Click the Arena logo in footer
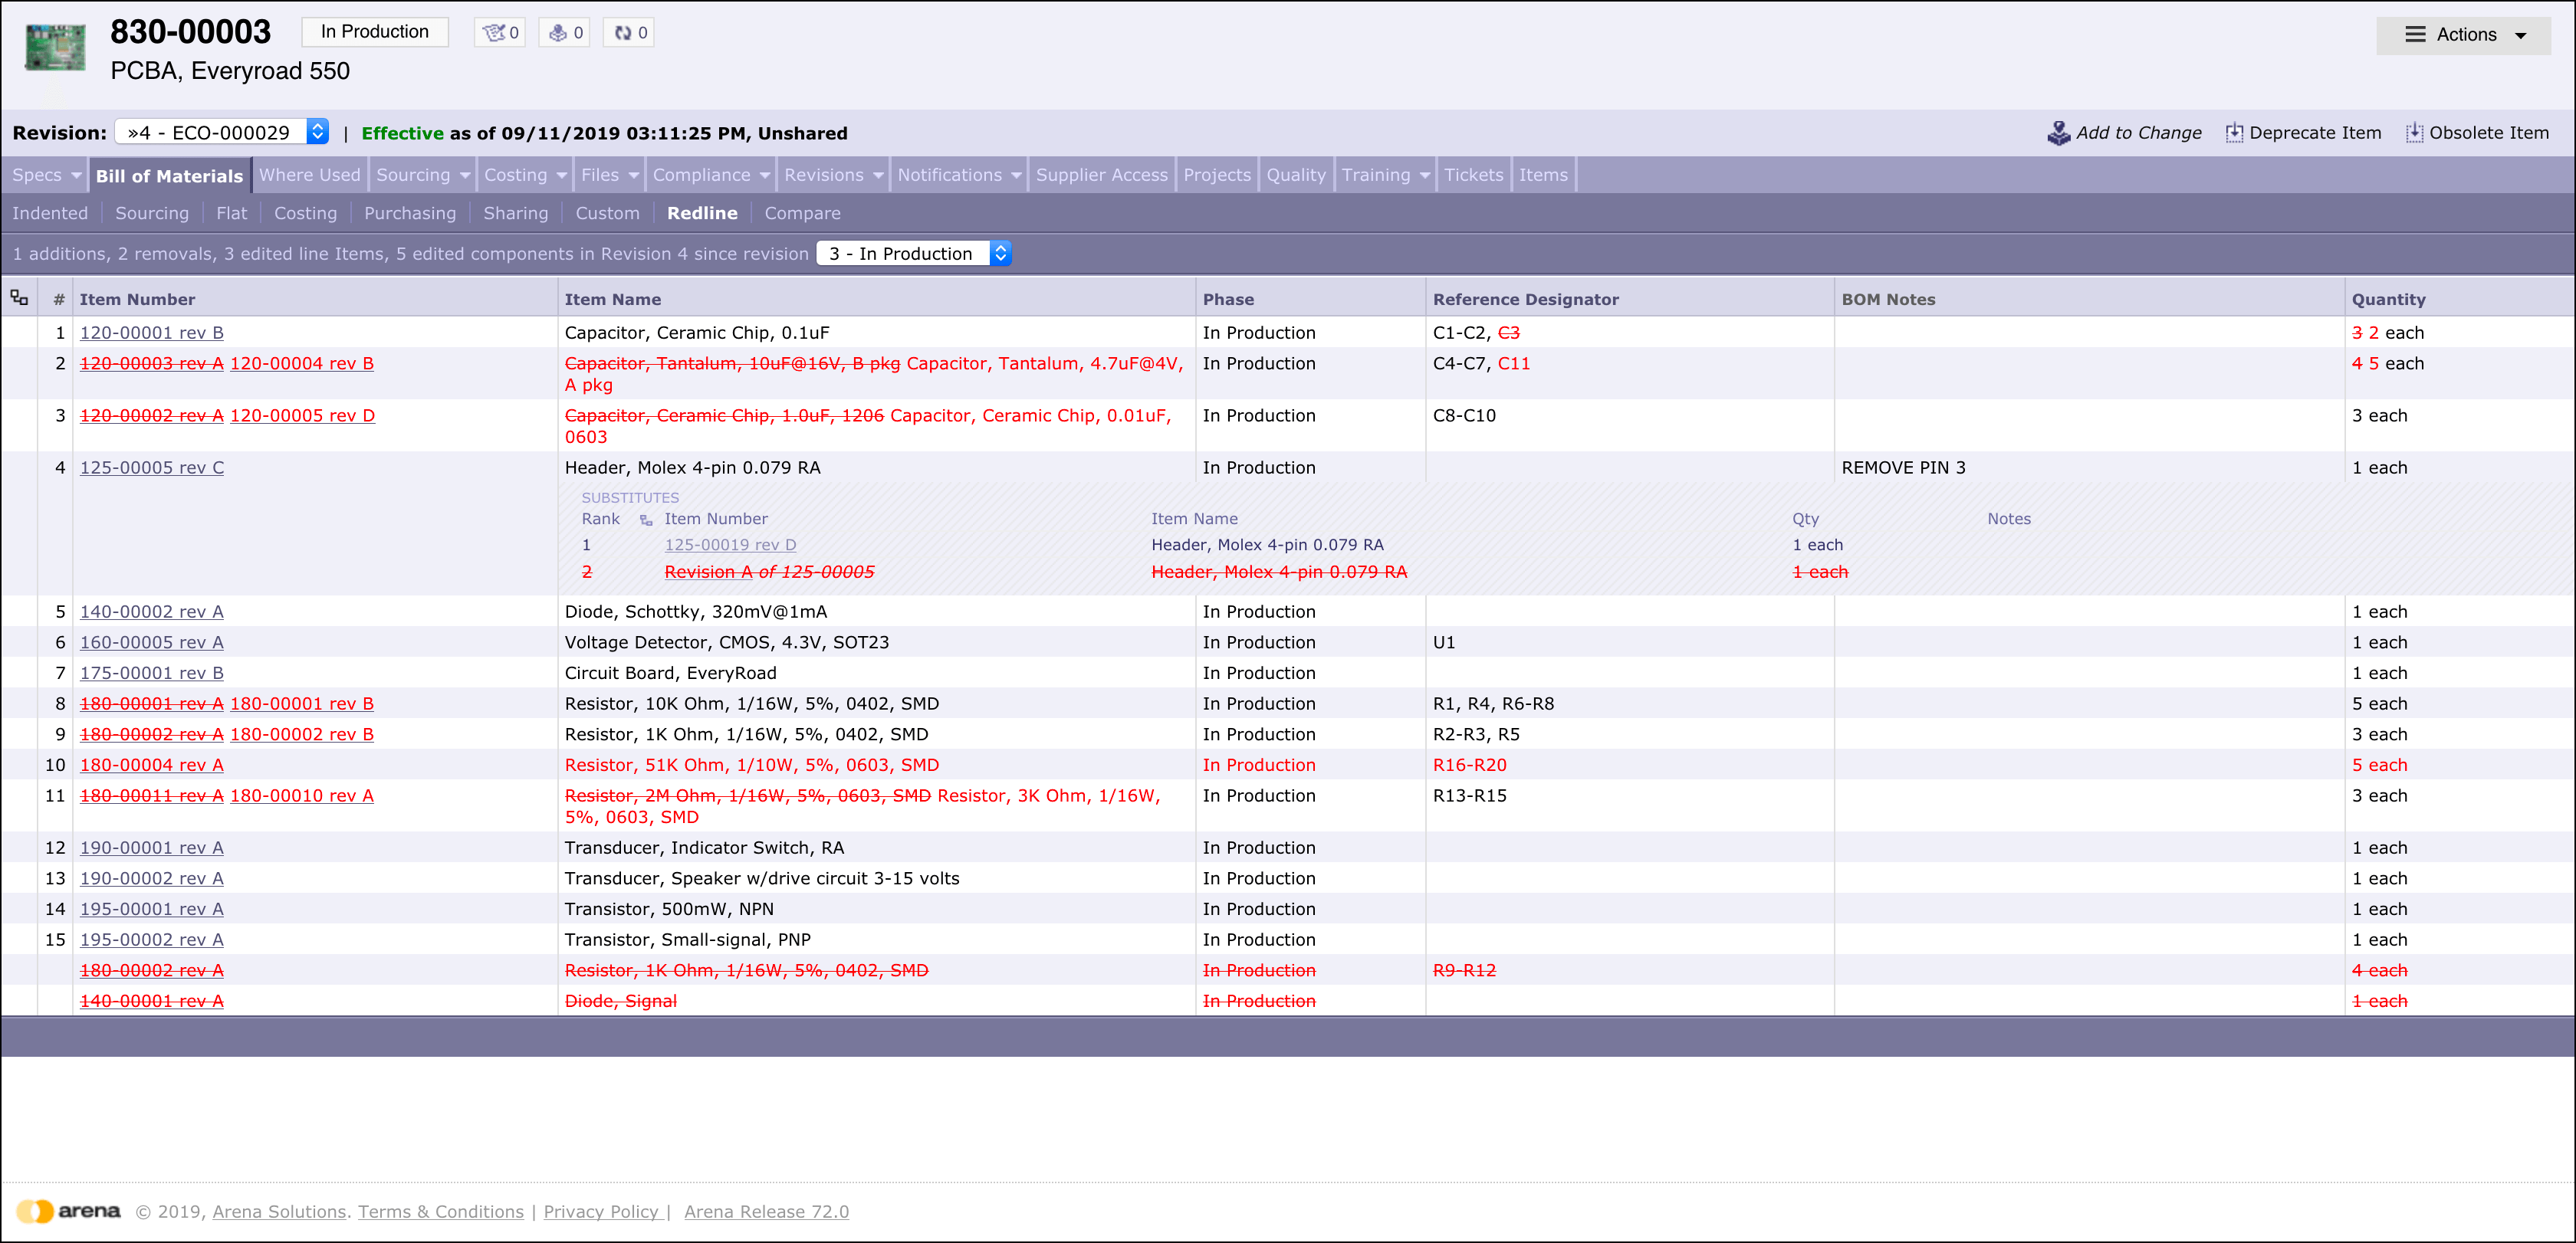 coord(68,1211)
